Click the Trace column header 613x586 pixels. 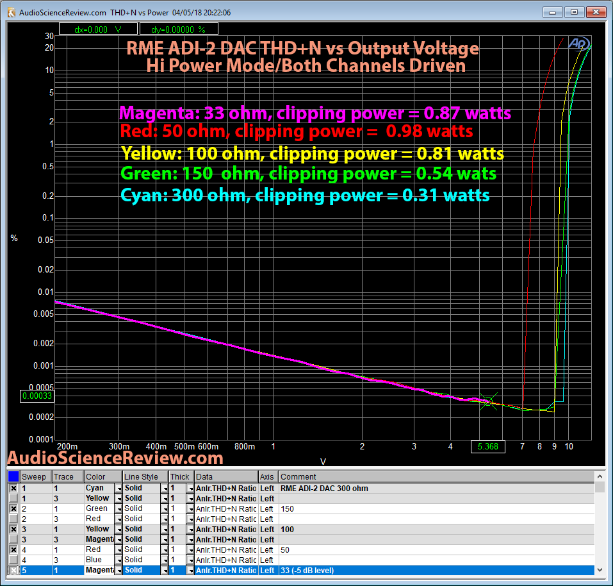tap(68, 476)
